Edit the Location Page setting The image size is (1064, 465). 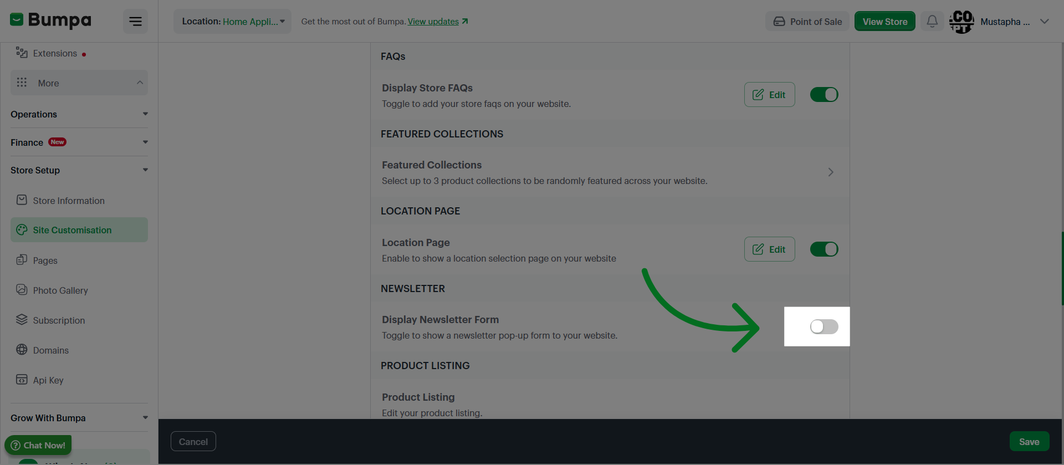click(x=770, y=249)
